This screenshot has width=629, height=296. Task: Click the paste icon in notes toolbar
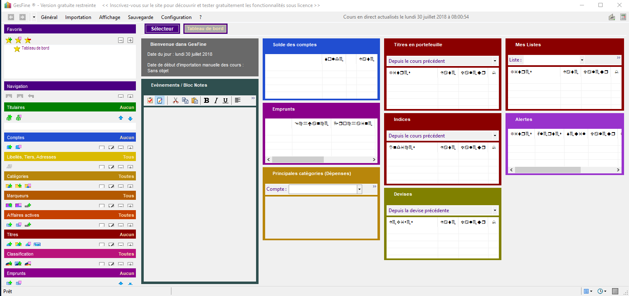pos(195,100)
